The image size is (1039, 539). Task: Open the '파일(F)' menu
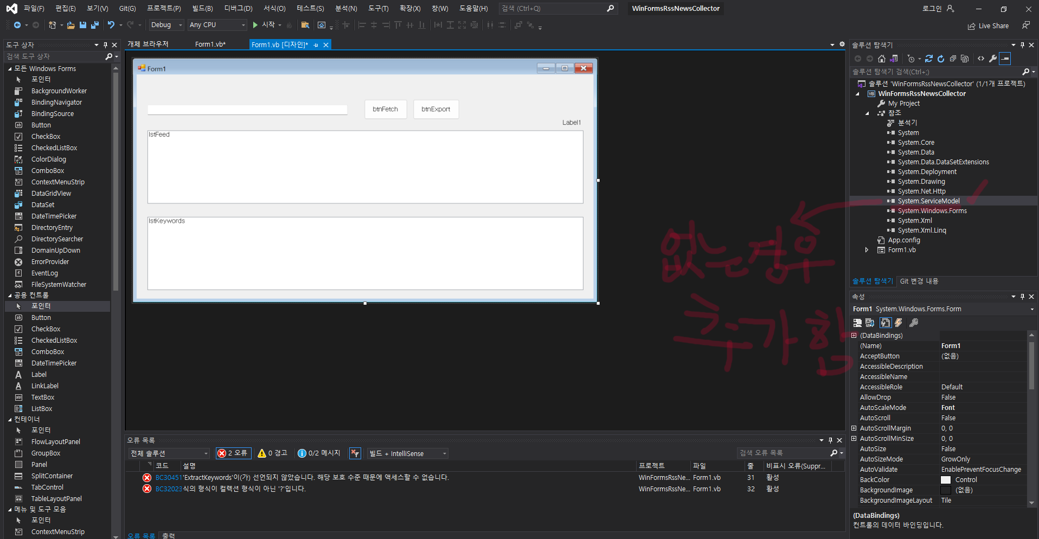(x=34, y=9)
